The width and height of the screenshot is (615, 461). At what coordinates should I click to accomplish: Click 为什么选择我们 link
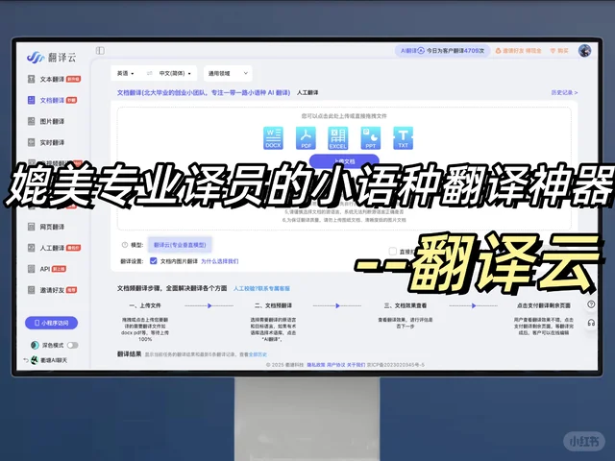pyautogui.click(x=220, y=260)
